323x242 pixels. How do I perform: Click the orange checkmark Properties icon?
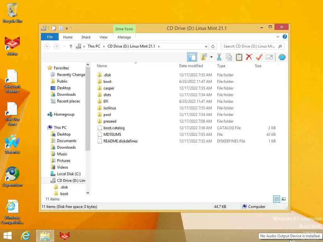click(x=259, y=57)
